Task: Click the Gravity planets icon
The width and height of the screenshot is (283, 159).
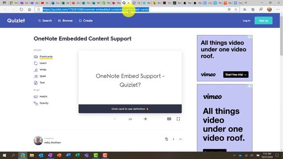Action: pos(36,103)
